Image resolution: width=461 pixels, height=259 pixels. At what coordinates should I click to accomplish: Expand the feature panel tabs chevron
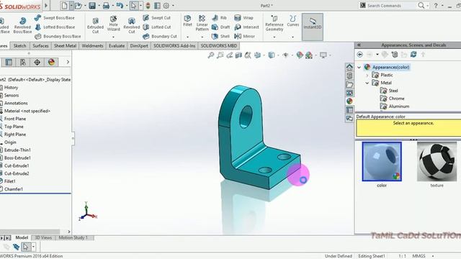pyautogui.click(x=68, y=62)
